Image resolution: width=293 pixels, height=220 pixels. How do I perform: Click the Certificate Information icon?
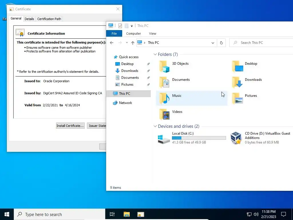tap(20, 33)
